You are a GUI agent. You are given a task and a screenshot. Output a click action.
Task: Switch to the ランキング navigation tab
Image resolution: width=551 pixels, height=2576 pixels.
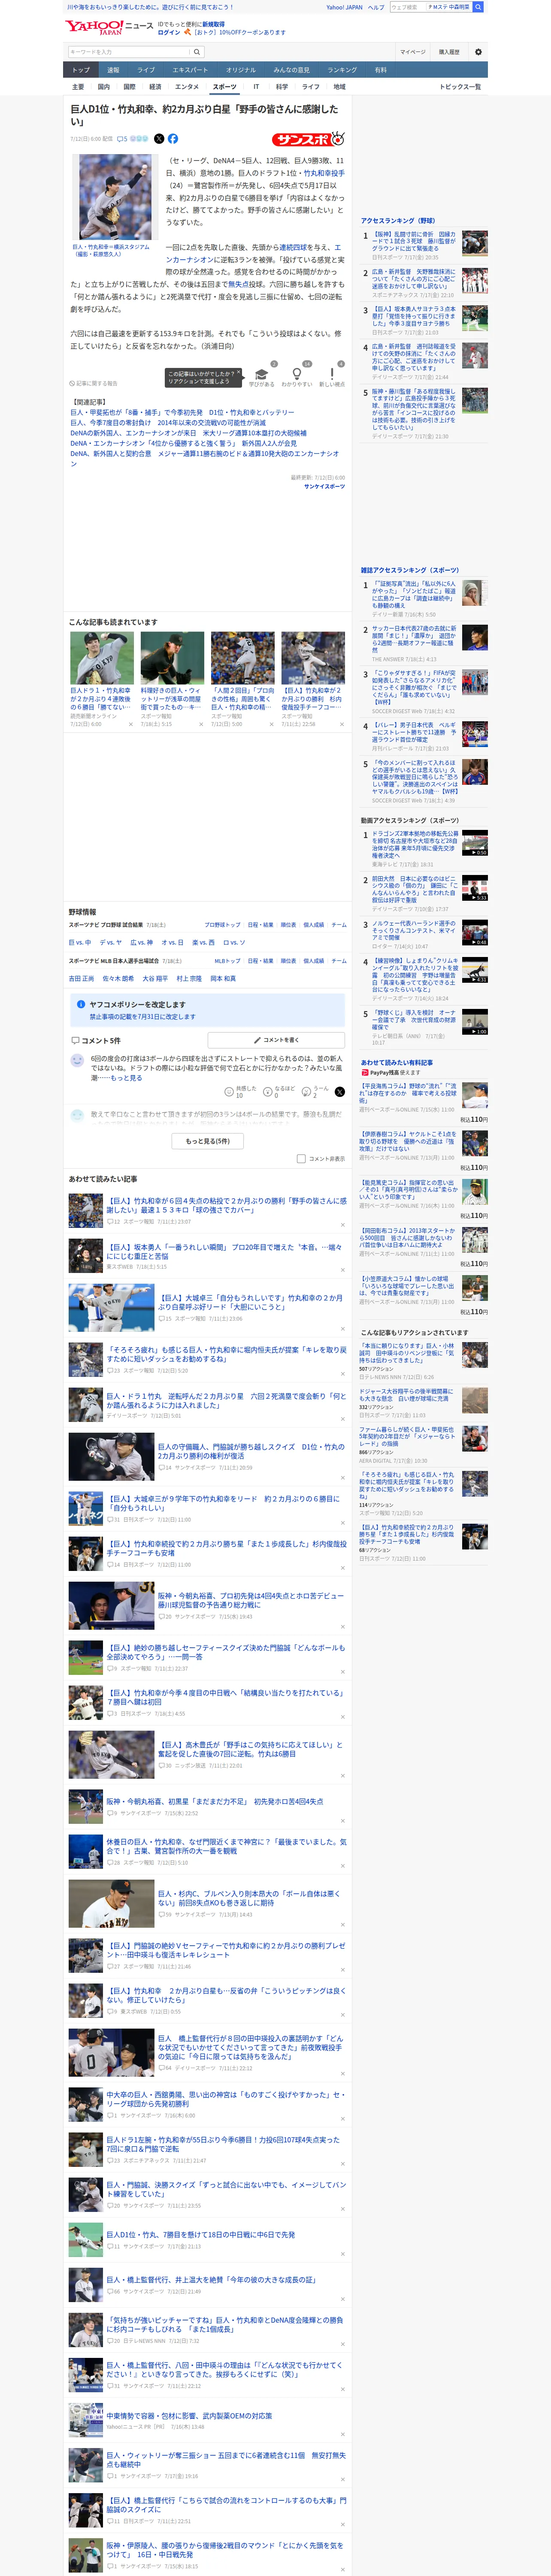(342, 70)
